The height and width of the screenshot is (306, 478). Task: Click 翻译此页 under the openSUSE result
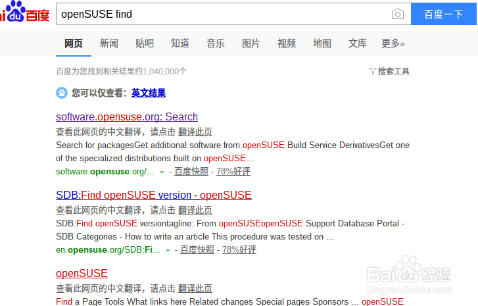click(195, 288)
